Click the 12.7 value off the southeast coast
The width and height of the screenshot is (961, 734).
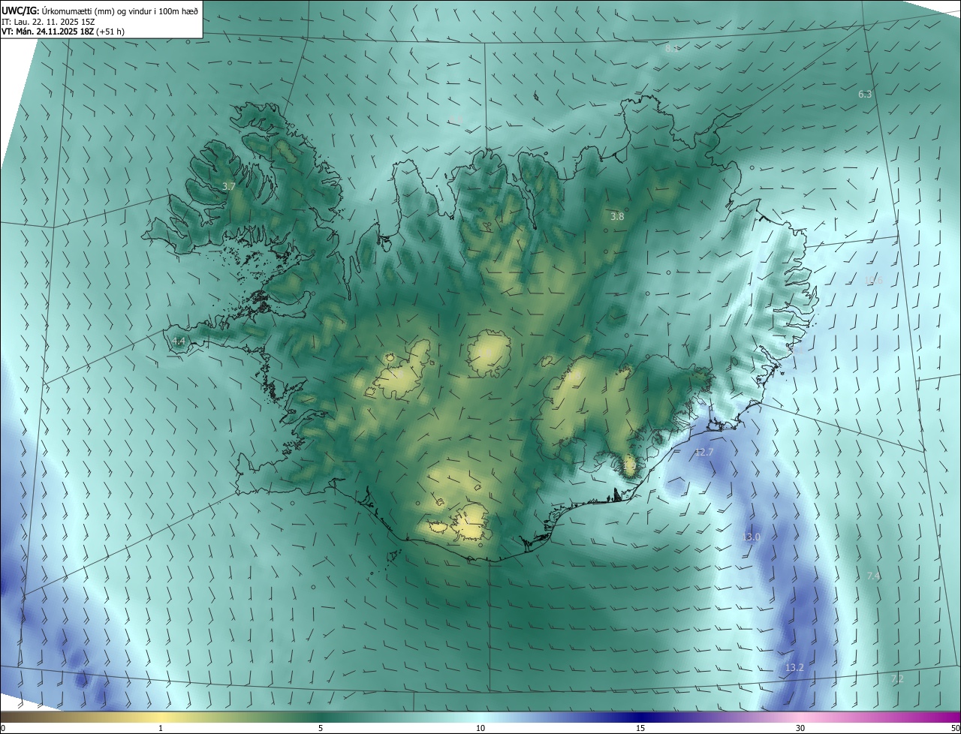tap(704, 452)
